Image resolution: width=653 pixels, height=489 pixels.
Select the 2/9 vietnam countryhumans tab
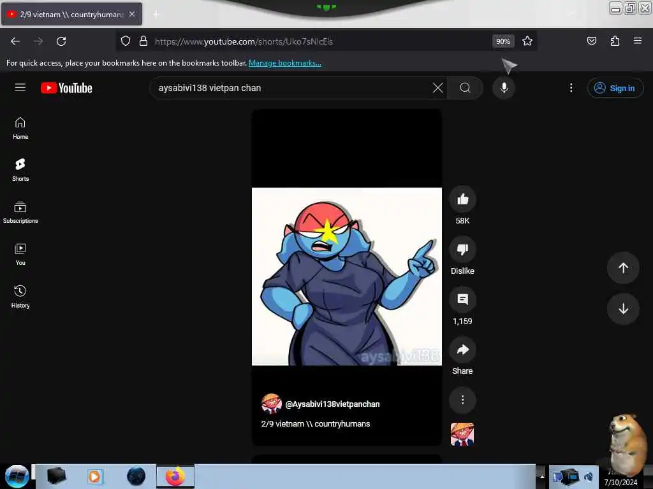coord(71,14)
